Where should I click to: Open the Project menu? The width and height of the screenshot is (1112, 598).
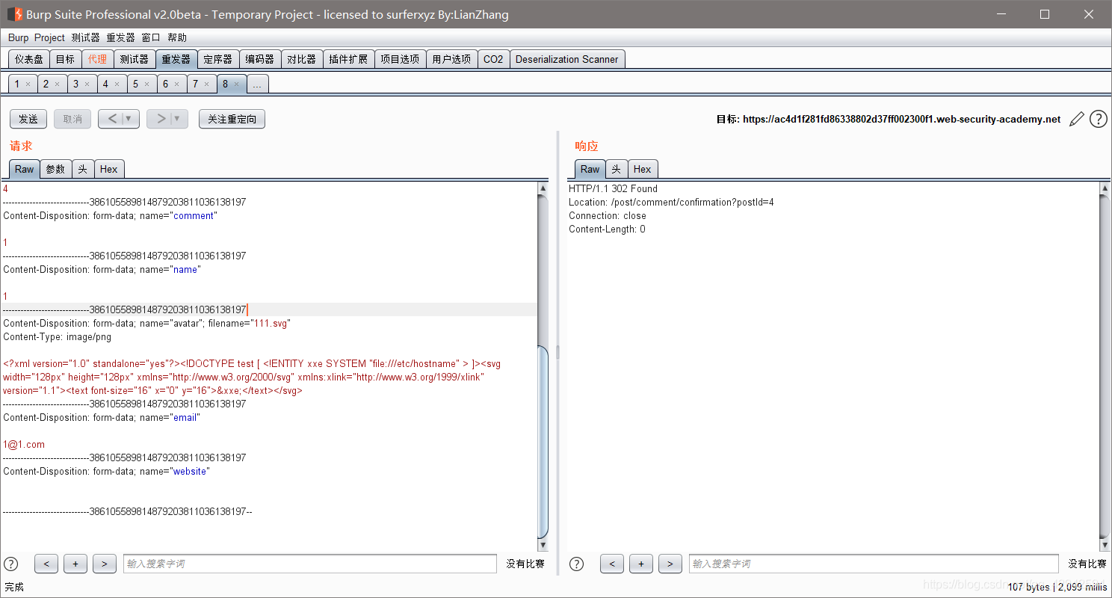tap(49, 37)
